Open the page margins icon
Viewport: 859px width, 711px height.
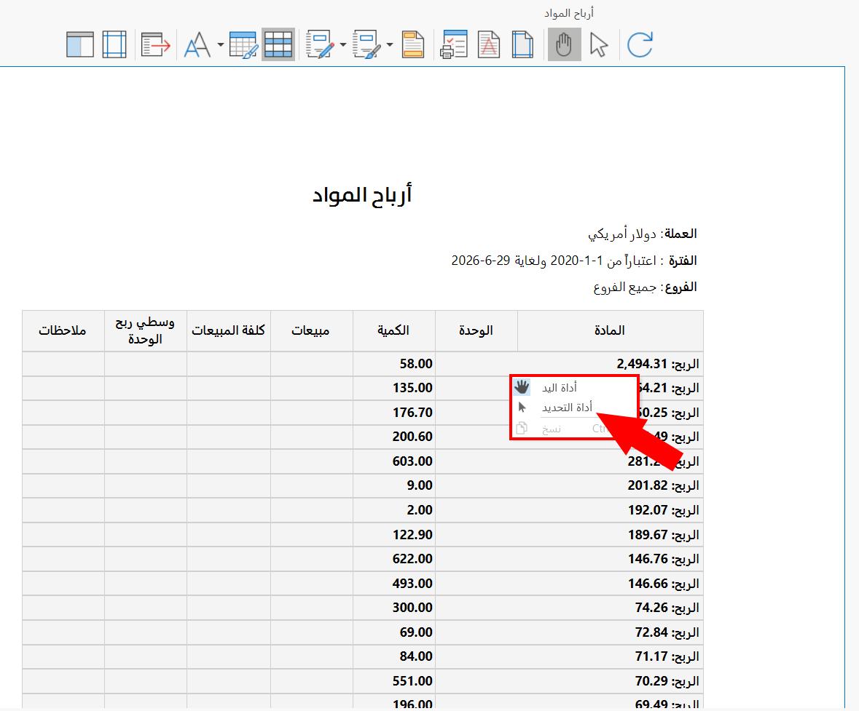114,44
